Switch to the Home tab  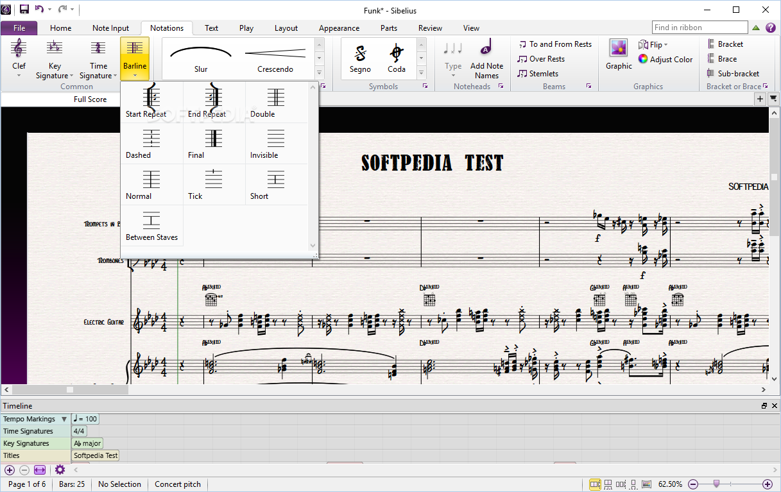point(61,28)
